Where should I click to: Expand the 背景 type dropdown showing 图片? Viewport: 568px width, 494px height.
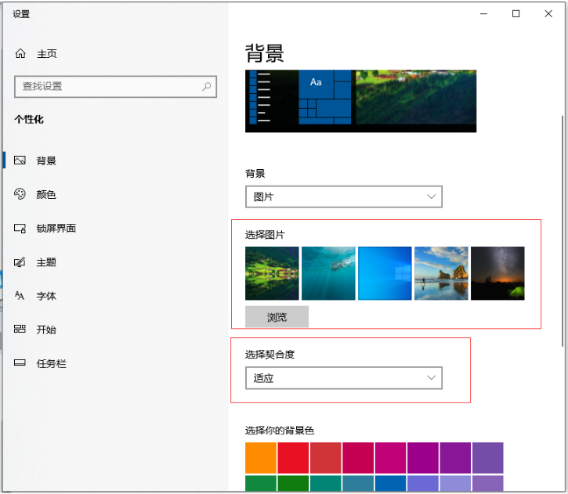click(343, 197)
